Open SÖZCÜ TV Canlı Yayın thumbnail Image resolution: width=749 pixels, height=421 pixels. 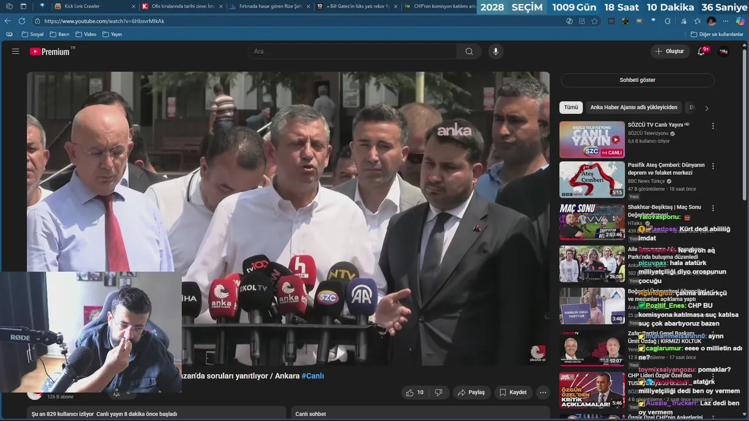[592, 140]
